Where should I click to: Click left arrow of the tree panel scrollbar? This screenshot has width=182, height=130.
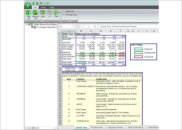click(26, 128)
